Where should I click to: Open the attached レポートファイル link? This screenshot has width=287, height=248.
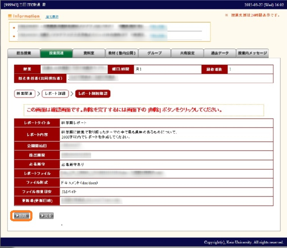[120, 173]
